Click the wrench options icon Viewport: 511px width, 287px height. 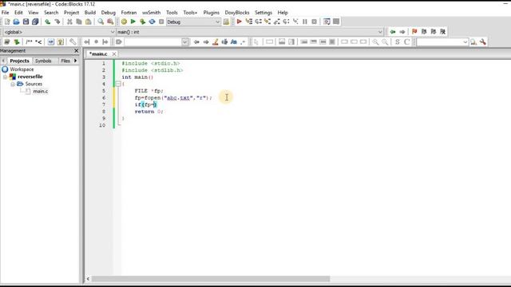tap(483, 41)
